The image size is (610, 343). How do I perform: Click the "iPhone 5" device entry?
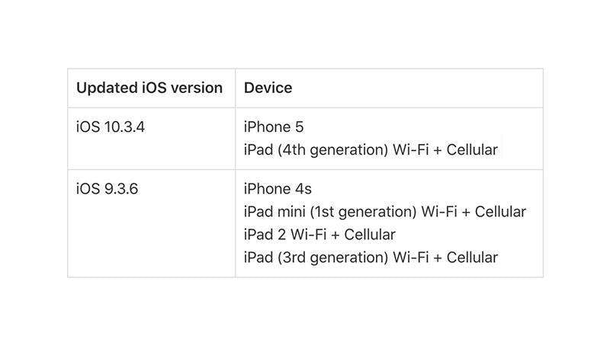pos(274,127)
